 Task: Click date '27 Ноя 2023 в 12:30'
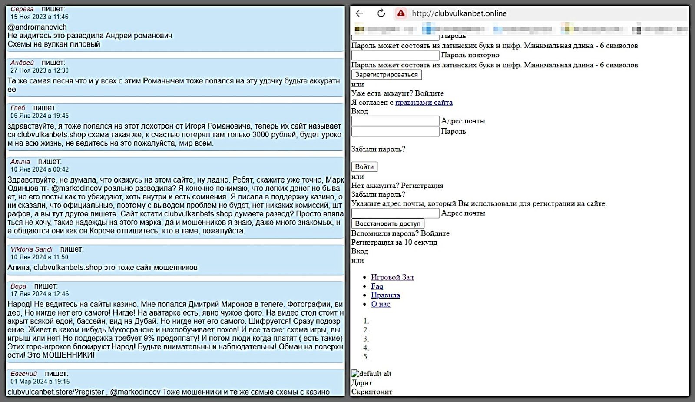(40, 71)
